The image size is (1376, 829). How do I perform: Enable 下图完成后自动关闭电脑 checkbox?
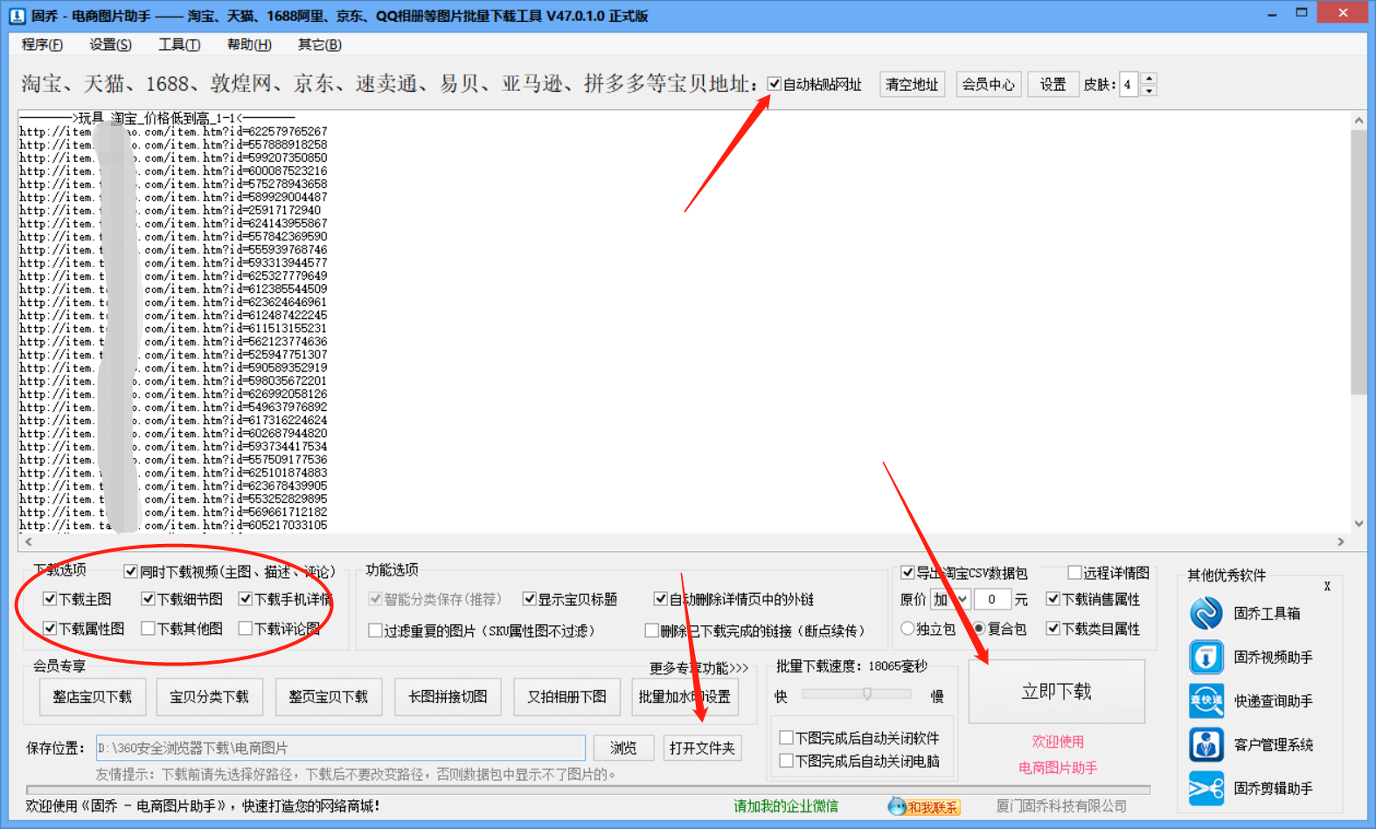coord(786,761)
